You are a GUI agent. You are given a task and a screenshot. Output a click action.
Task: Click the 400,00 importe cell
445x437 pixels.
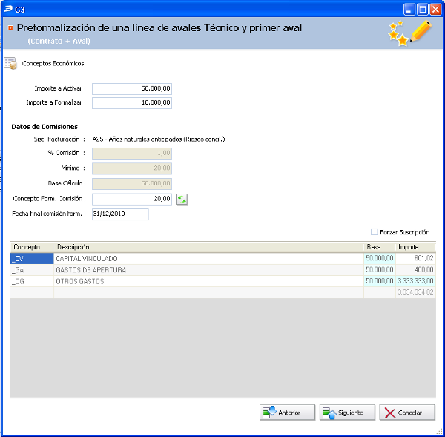point(415,270)
